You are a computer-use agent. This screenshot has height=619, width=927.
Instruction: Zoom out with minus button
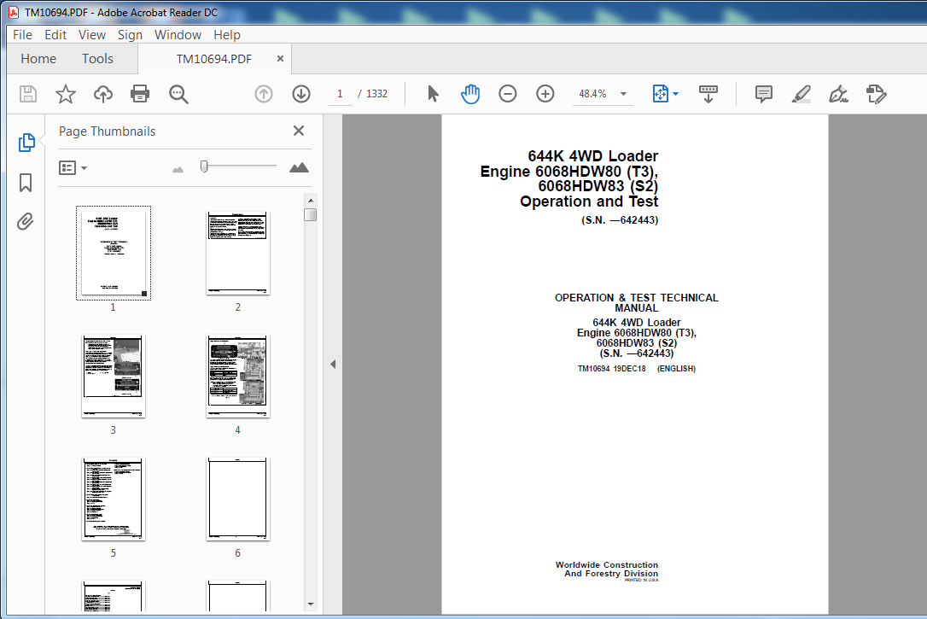(507, 93)
